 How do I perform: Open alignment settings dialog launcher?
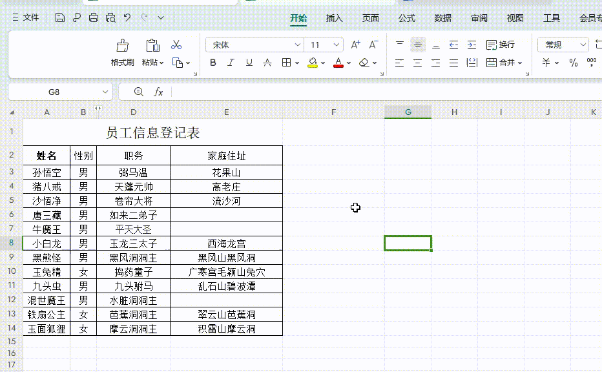tap(527, 74)
